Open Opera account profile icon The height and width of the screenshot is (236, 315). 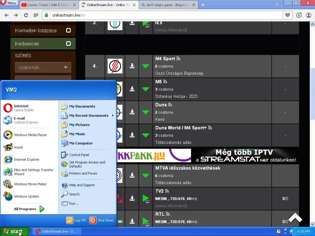(x=309, y=15)
